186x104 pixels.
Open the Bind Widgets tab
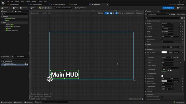coord(19,57)
